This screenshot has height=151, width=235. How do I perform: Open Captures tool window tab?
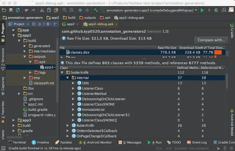point(3,86)
